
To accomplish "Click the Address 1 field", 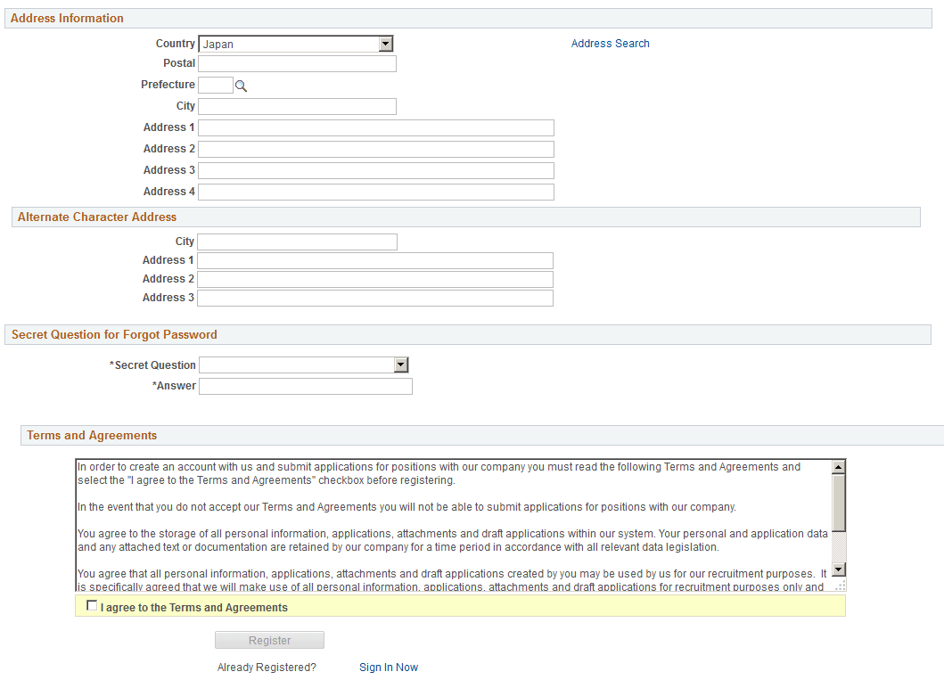I will coord(374,127).
